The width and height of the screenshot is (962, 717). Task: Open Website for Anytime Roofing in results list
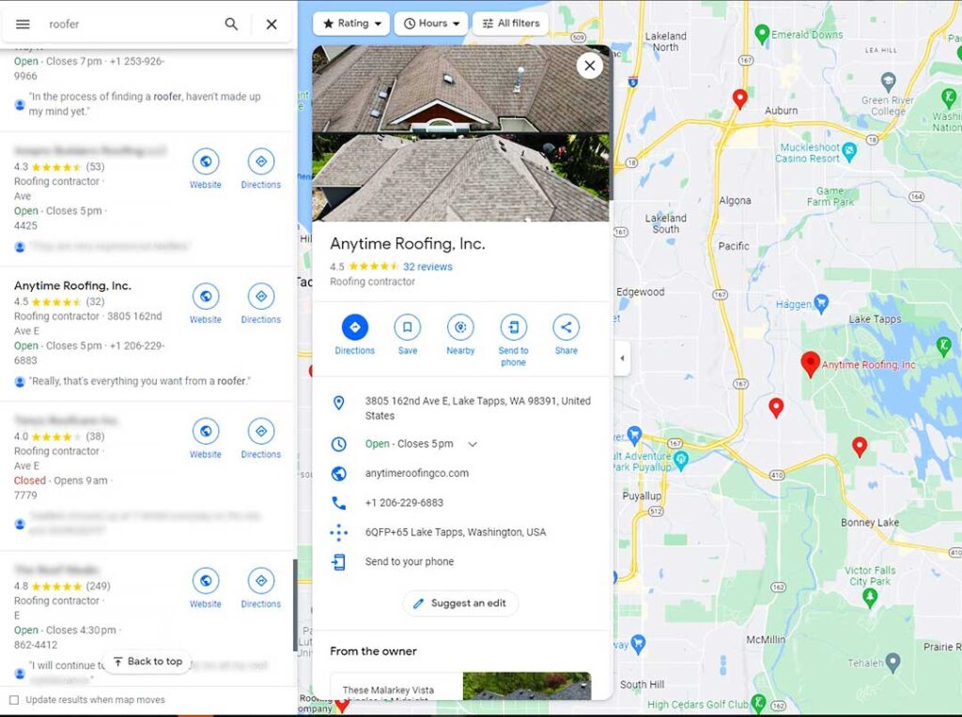tap(206, 297)
